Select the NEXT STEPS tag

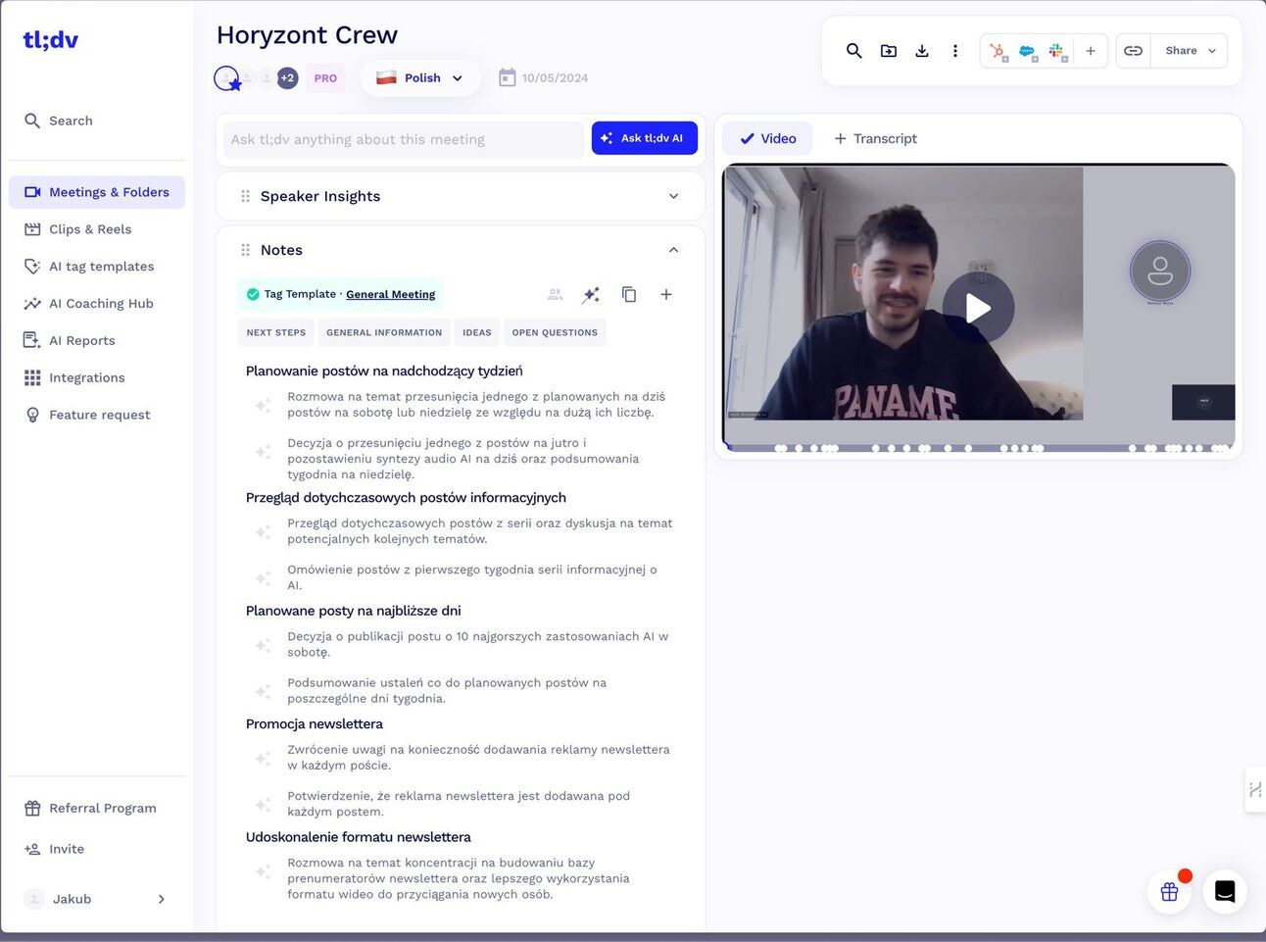[x=276, y=332]
